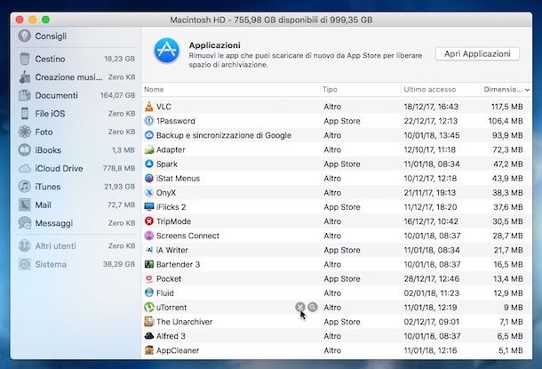Select iTunes music note icon
Image resolution: width=542 pixels, height=369 pixels.
click(x=25, y=187)
